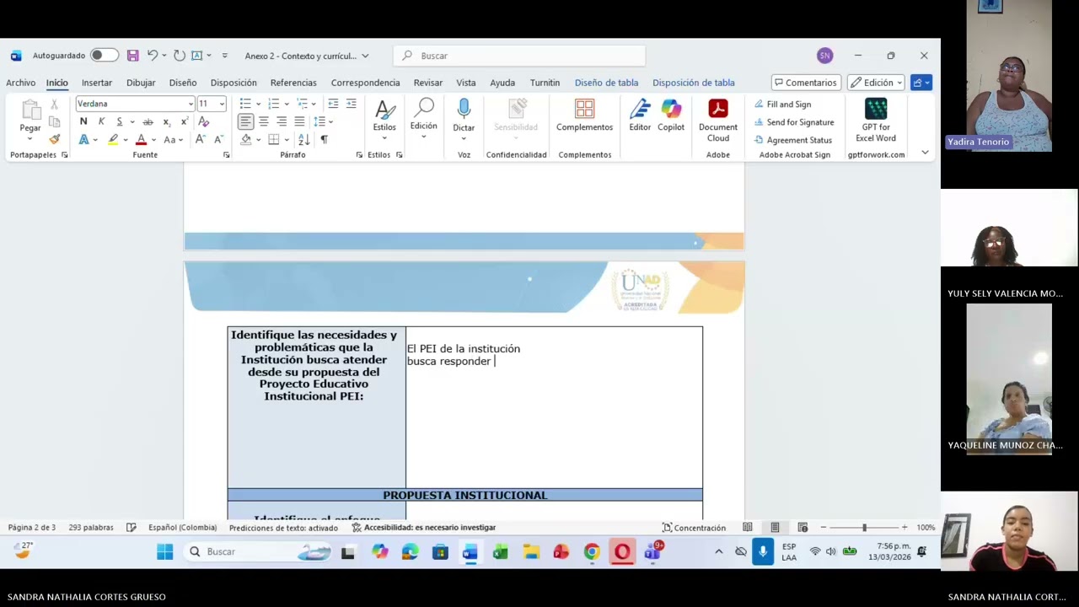Click Agreement Status
Image resolution: width=1079 pixels, height=607 pixels.
pos(792,140)
